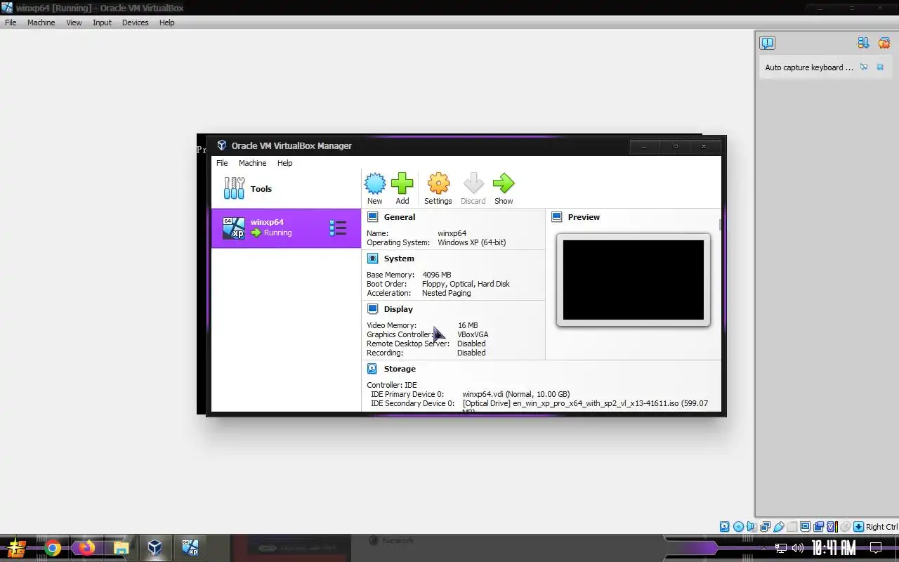Click the disable-message icon on the keyboard notification
The image size is (899, 562).
coord(864,67)
